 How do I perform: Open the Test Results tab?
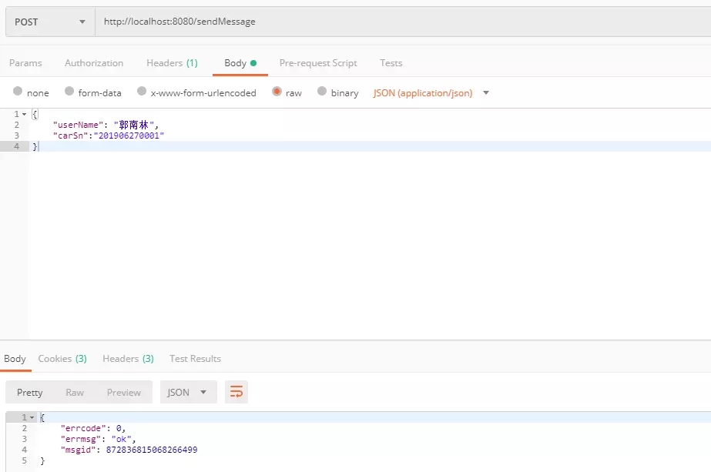coord(195,359)
